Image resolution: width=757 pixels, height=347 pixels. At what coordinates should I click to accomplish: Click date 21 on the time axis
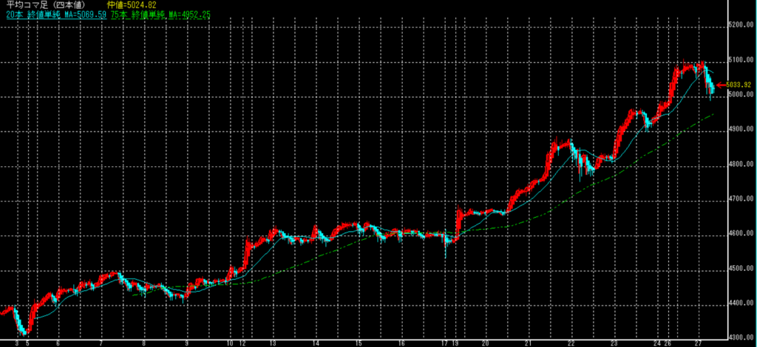529,343
